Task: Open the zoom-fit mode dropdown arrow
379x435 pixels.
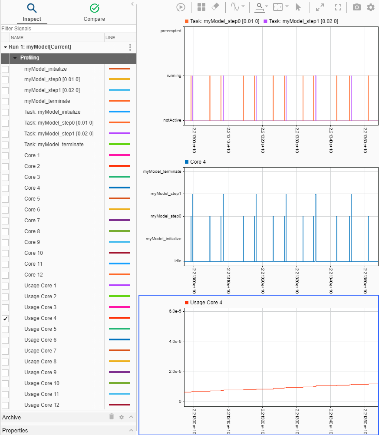Action: click(x=287, y=7)
